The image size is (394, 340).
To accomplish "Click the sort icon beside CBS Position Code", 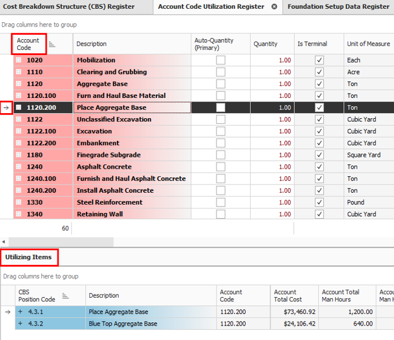I will coord(65,296).
